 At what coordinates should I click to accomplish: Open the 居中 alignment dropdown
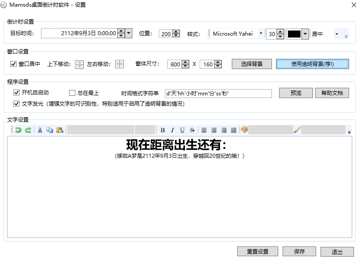tap(337, 34)
